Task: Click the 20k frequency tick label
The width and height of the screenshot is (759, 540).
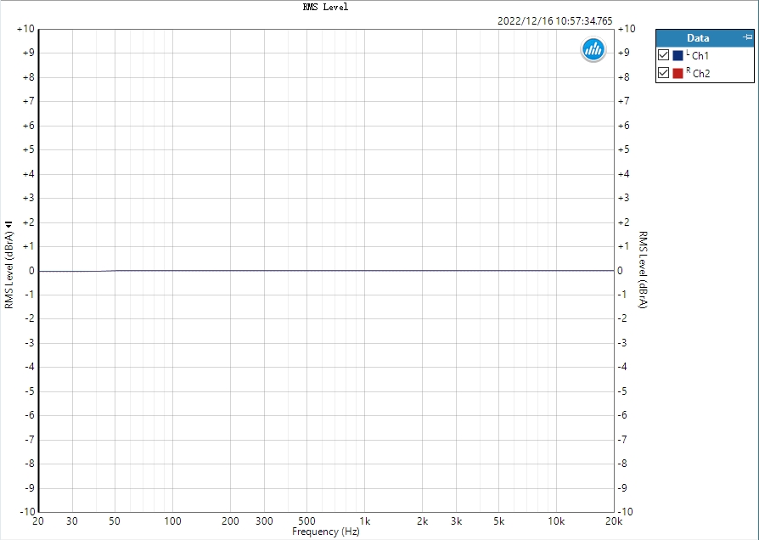Action: [x=614, y=521]
